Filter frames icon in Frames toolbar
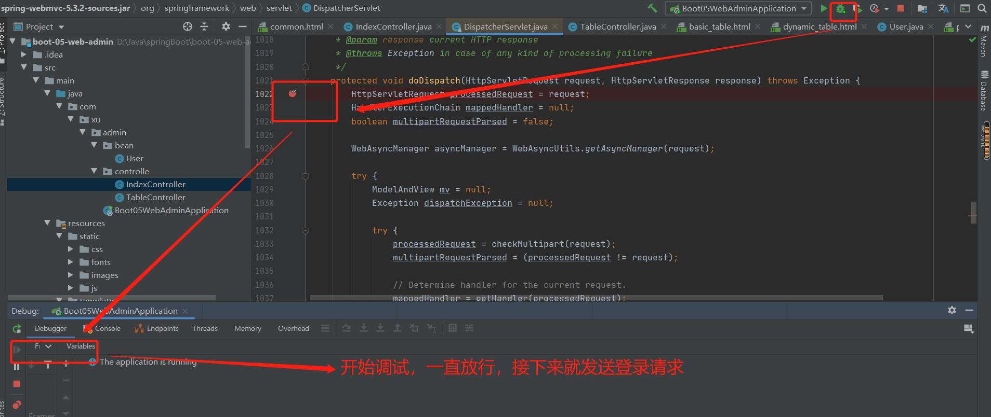Viewport: 991px width, 417px height. 48,365
